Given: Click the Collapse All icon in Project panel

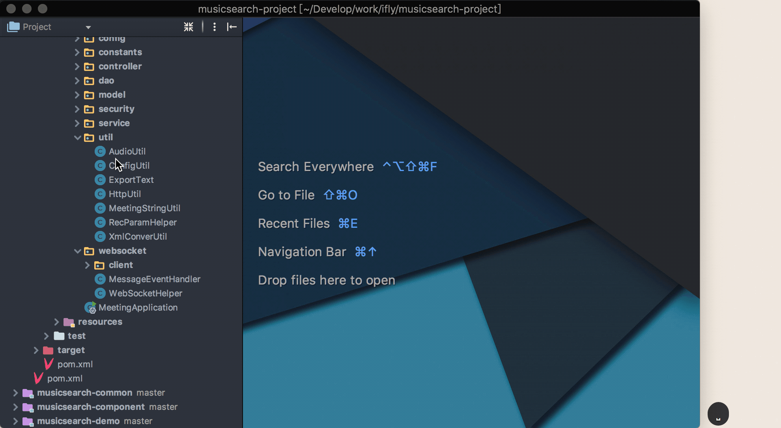Looking at the screenshot, I should click(189, 27).
